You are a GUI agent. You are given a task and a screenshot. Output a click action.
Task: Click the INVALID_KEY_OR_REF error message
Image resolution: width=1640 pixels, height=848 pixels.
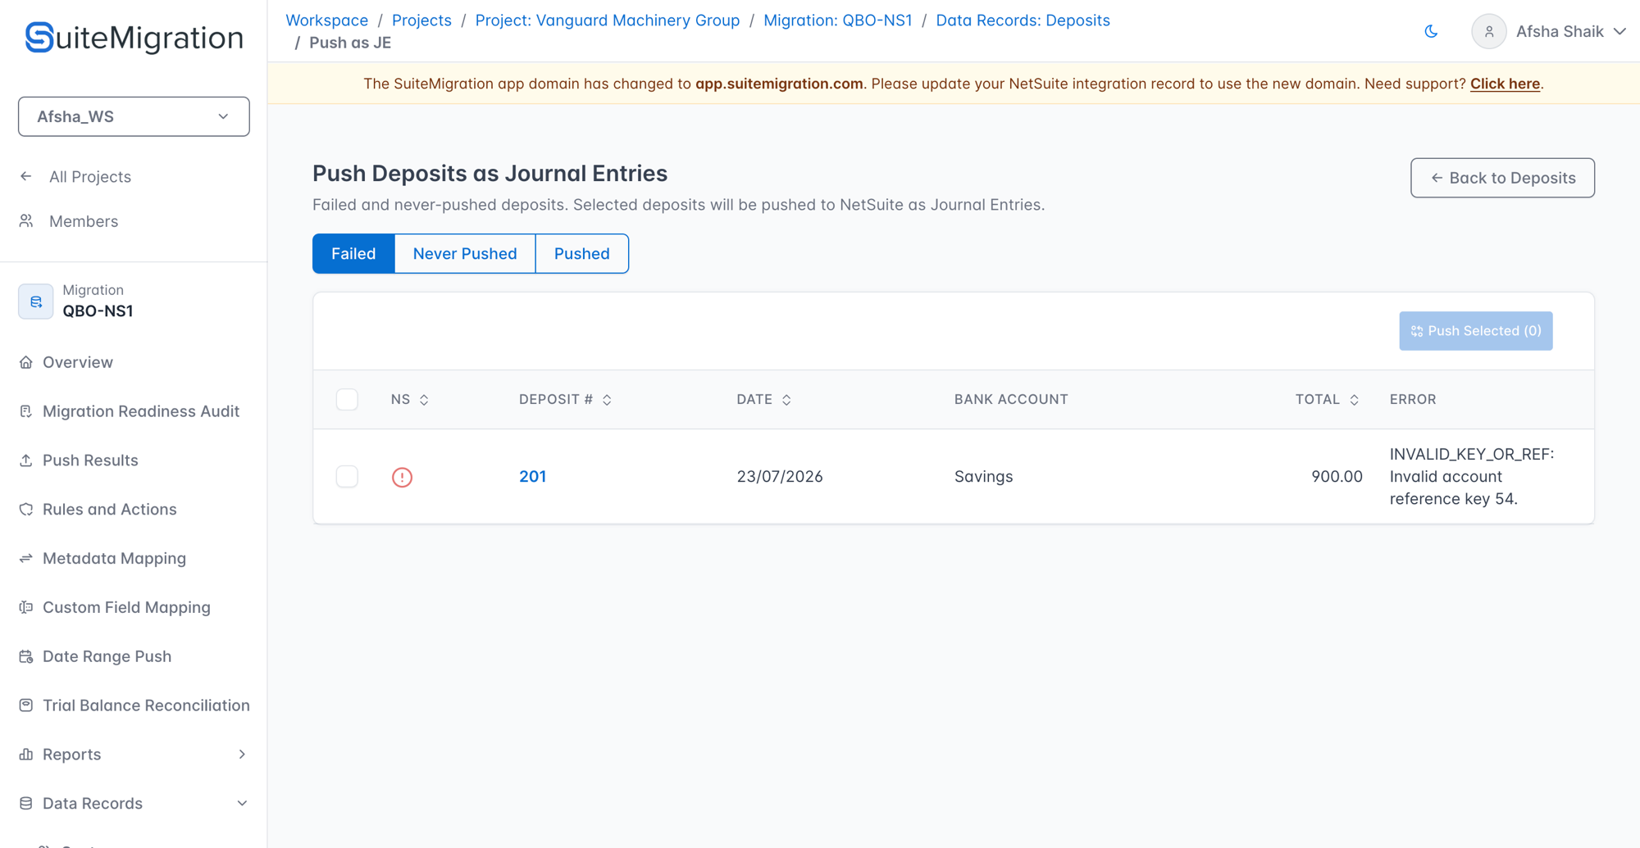coord(1472,477)
